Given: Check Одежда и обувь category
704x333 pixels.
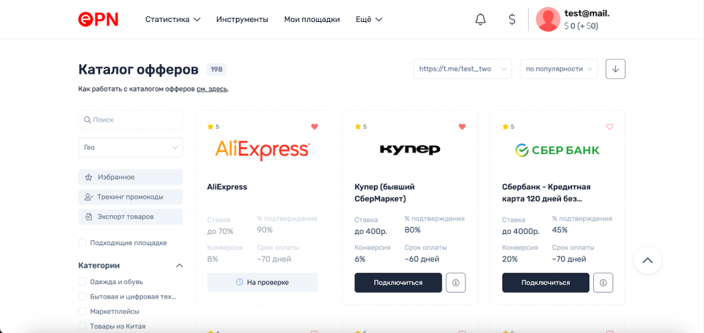Looking at the screenshot, I should (x=82, y=282).
